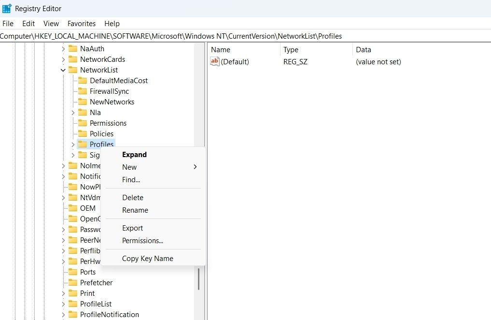Click the registry address bar path
This screenshot has height=320, width=491.
[171, 36]
